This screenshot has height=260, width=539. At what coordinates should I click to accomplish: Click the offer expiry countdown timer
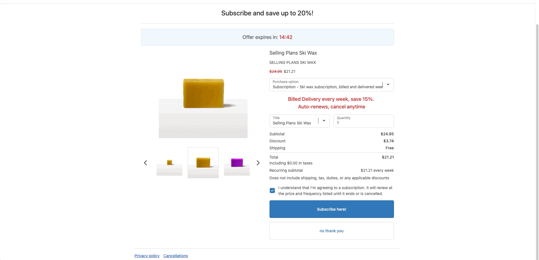[x=286, y=37]
